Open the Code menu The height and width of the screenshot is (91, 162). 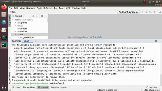pyautogui.click(x=39, y=8)
